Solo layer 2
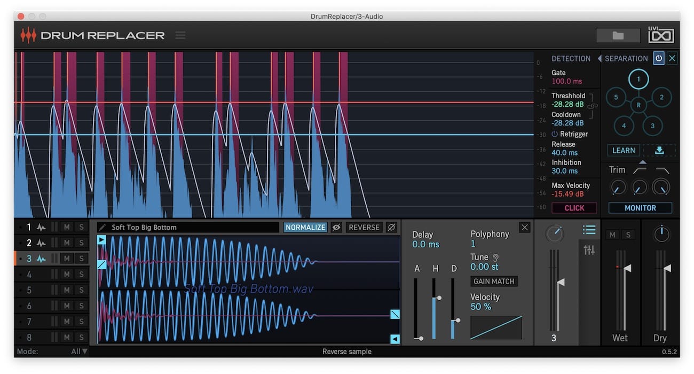This screenshot has width=694, height=374. point(81,243)
